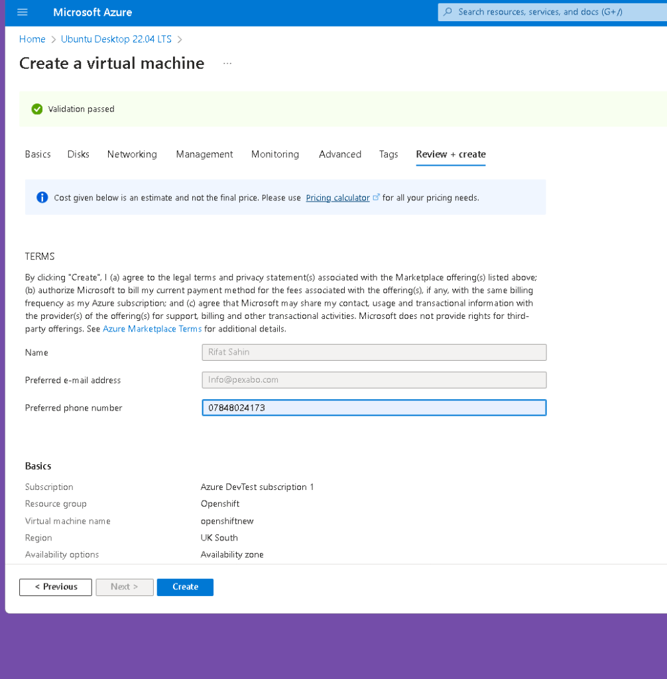Click the Openshift resource group value
This screenshot has height=679, width=667.
pyautogui.click(x=220, y=504)
